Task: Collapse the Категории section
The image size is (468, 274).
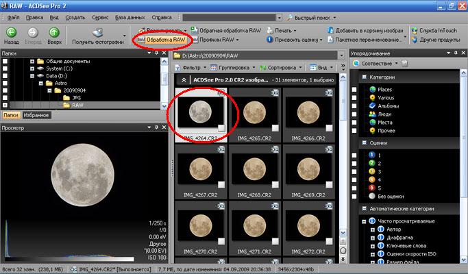Action: [x=364, y=77]
